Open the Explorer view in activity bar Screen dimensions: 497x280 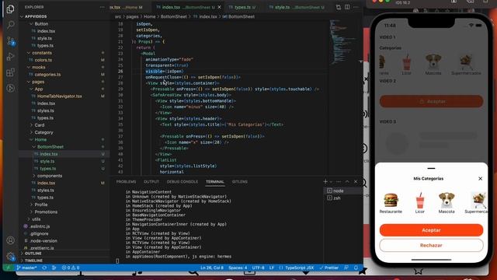coord(10,9)
